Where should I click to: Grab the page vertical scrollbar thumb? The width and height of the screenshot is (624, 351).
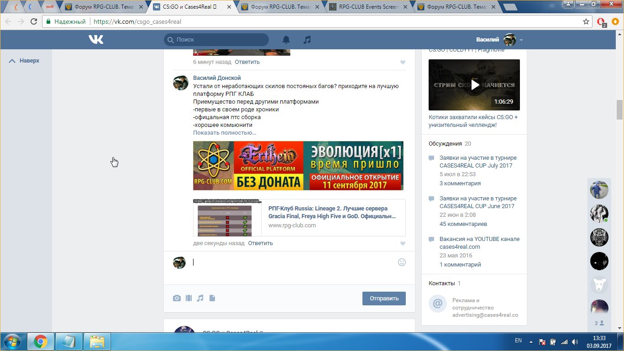(x=620, y=109)
